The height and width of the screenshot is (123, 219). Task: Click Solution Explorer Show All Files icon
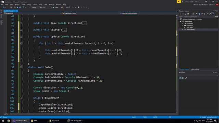pyautogui.click(x=205, y=14)
